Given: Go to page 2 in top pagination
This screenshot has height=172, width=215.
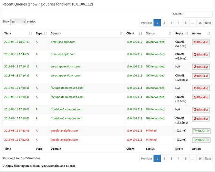Looking at the screenshot, I should 165,23.
